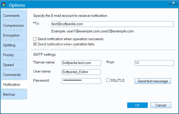
Task: Select the User name text box
Action: (x=81, y=72)
